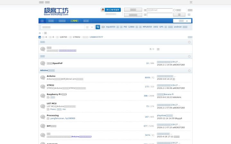
Task: Open the Arduino forum link
Action: (x=51, y=76)
